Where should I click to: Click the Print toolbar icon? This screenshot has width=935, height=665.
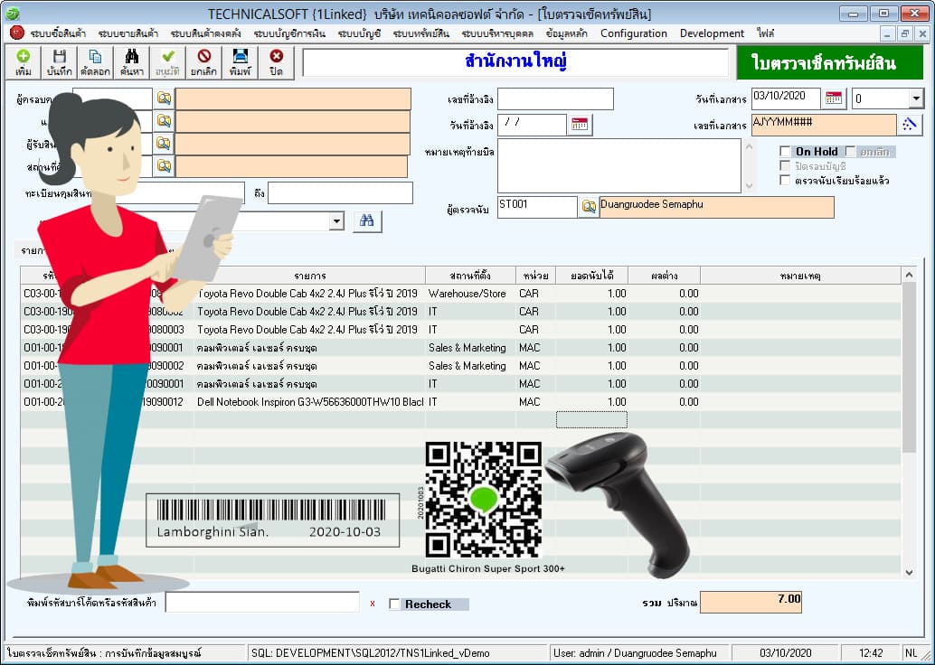pyautogui.click(x=240, y=62)
